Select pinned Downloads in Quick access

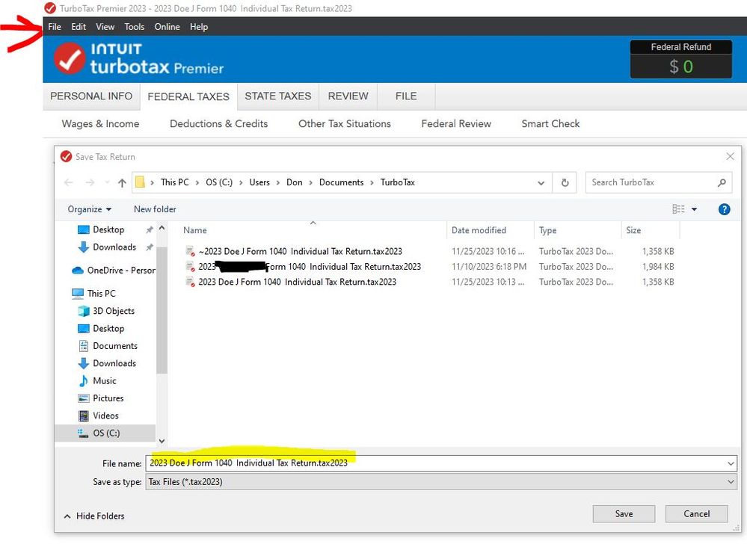click(x=114, y=247)
